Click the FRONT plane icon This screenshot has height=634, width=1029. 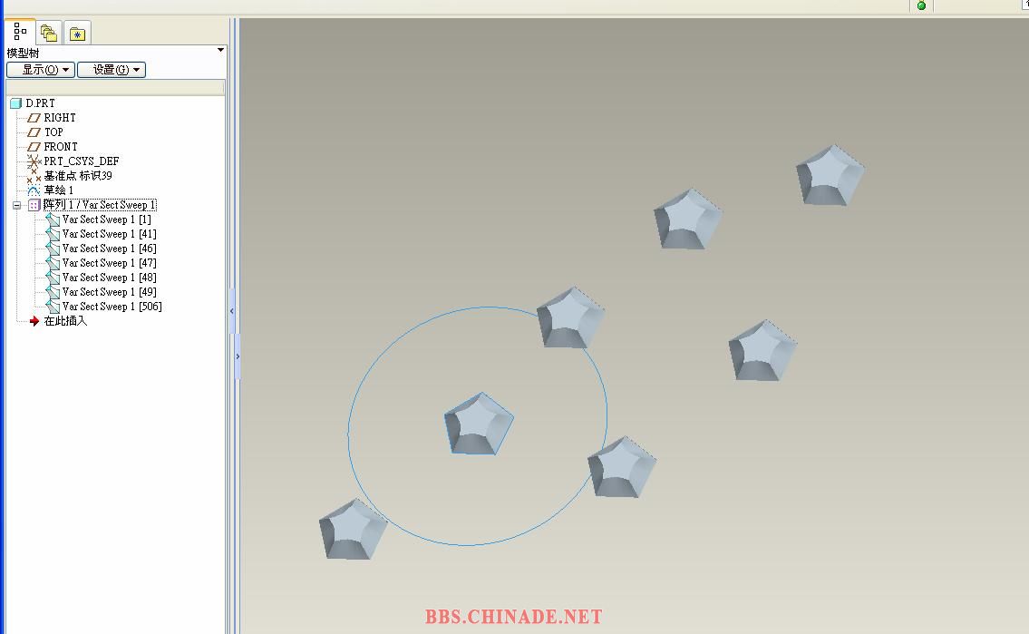tap(34, 147)
